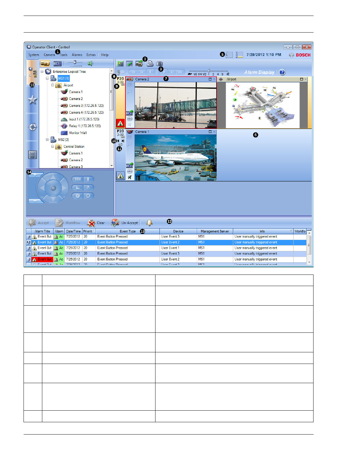Screen dimensions: 345x461
Task: Collapse the Airport folder node
Action: pos(52,85)
